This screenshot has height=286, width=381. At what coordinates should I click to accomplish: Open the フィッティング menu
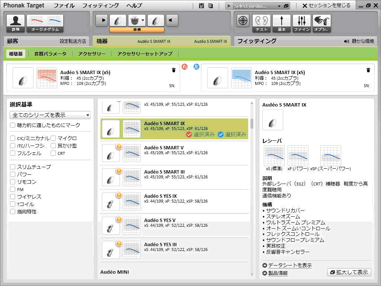coord(100,6)
